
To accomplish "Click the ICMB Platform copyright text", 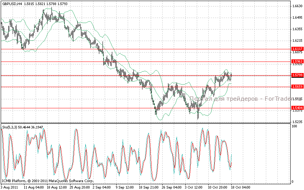I will 48,181.
